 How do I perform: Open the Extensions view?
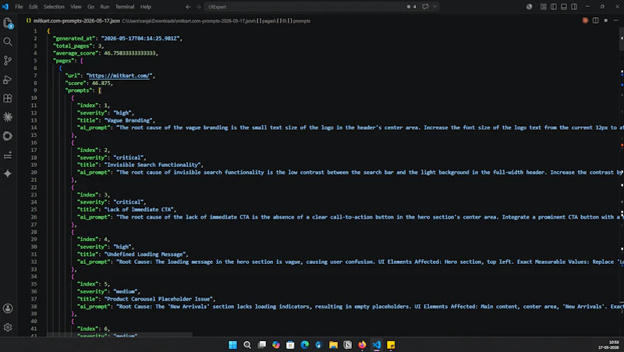(8, 98)
